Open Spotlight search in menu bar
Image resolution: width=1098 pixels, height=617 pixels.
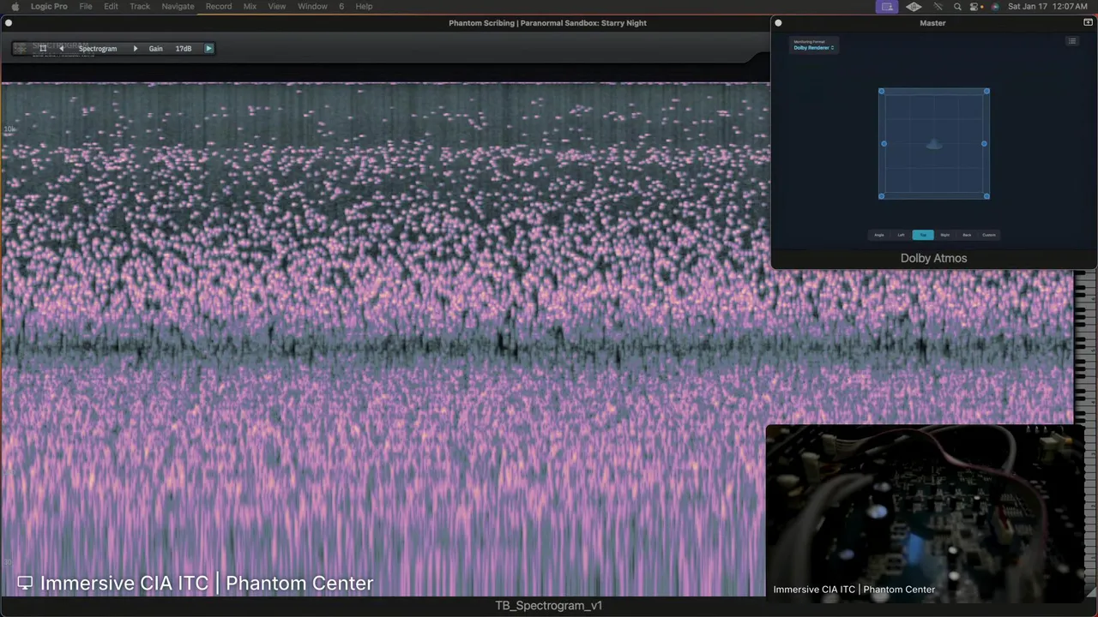[x=957, y=6]
